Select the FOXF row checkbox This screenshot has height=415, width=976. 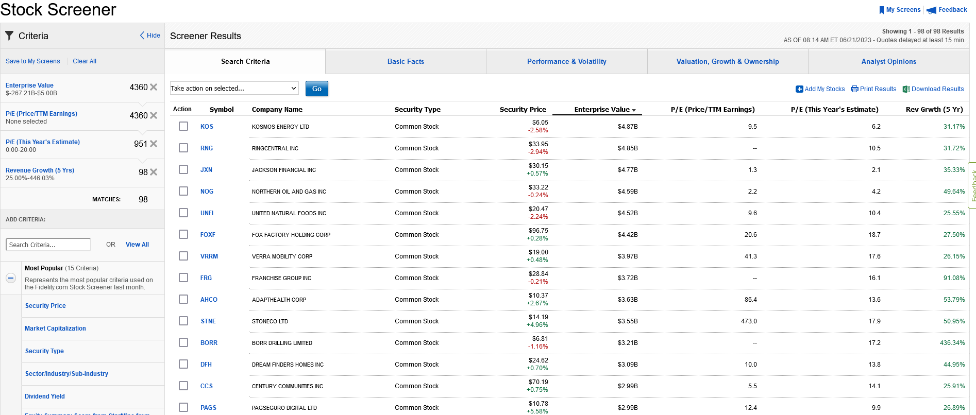[183, 234]
